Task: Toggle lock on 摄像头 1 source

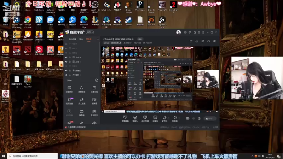Action: click(70, 70)
